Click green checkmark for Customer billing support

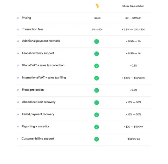click(97, 139)
